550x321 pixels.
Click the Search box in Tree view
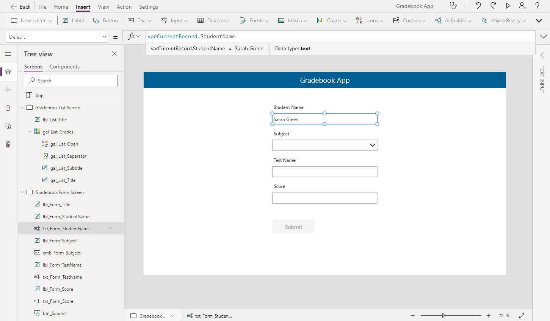71,80
